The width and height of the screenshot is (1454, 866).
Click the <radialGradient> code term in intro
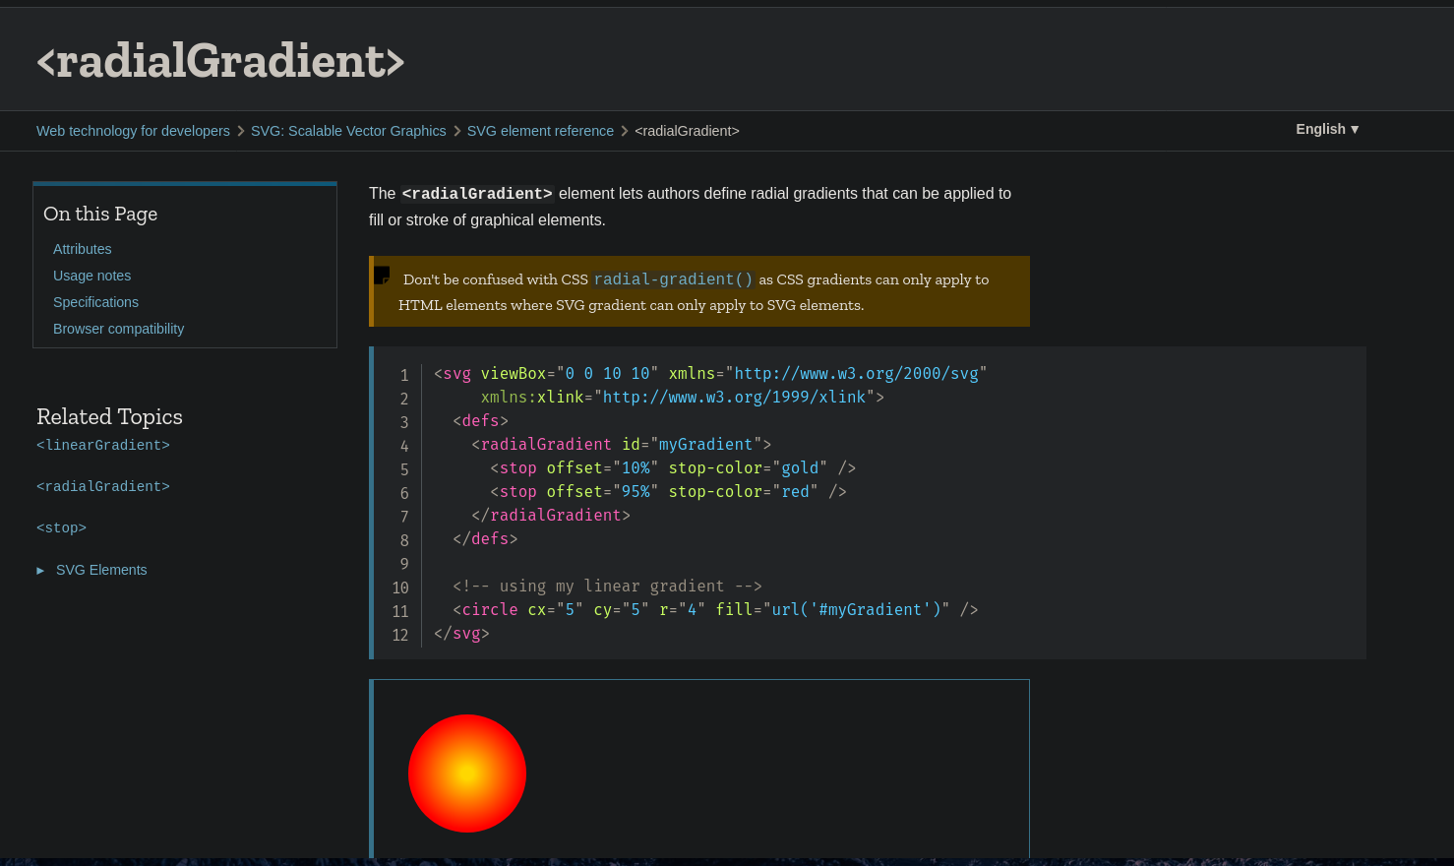[477, 194]
